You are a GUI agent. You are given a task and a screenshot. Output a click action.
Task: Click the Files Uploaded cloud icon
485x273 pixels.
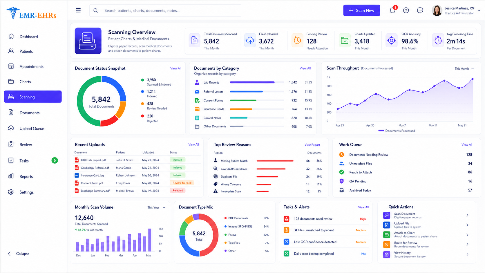point(250,41)
